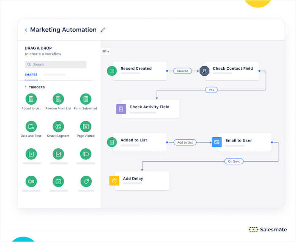The image size is (296, 242).
Task: Edit the Marketing Automation title with pencil icon
Action: tap(103, 30)
